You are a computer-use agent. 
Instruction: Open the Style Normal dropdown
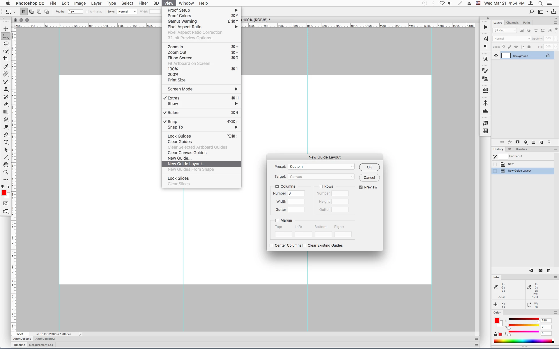coord(127,12)
